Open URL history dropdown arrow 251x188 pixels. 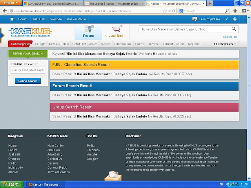pos(169,11)
